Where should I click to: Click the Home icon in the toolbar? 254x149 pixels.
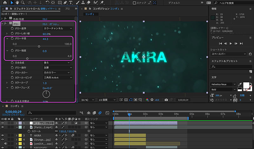click(x=5, y=3)
